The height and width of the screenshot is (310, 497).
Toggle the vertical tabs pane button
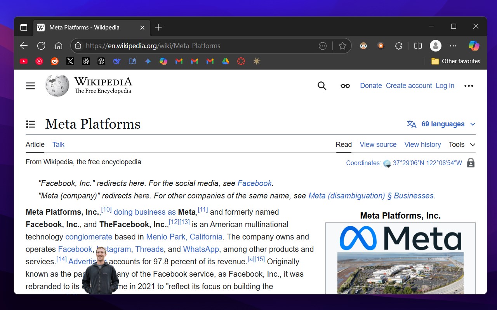(24, 28)
